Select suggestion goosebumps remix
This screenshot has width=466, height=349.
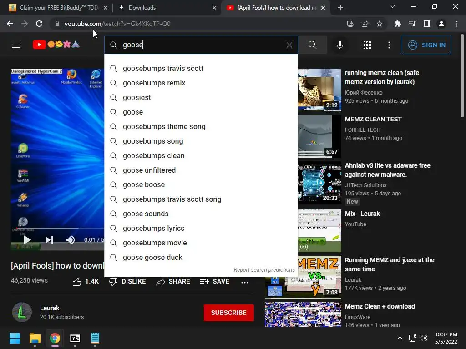[201, 83]
